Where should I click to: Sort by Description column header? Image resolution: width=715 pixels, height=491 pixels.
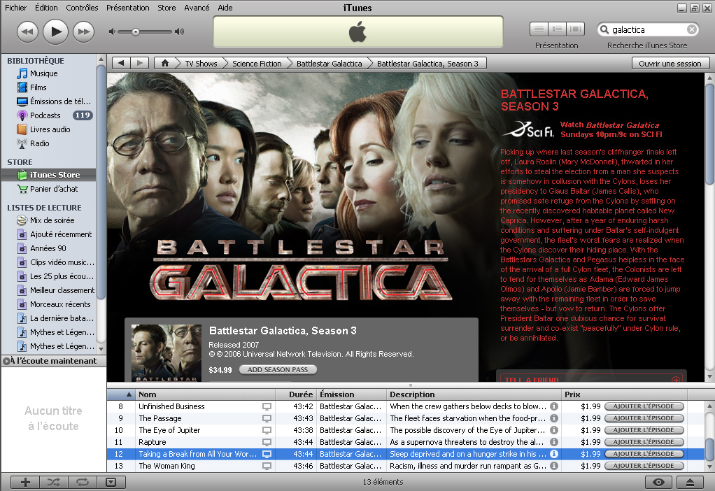click(474, 394)
